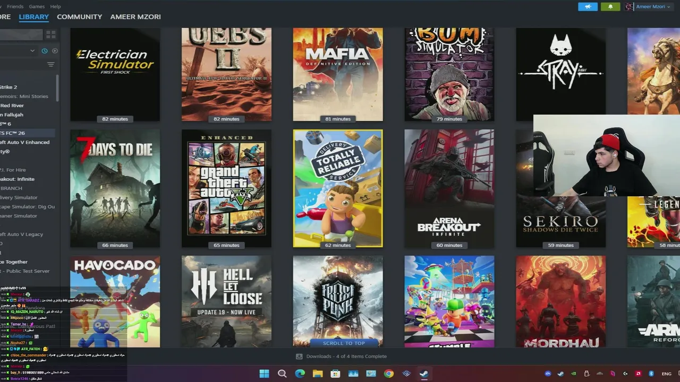Image resolution: width=680 pixels, height=382 pixels.
Task: Select Mini Stories entry in game list
Action: coord(27,97)
